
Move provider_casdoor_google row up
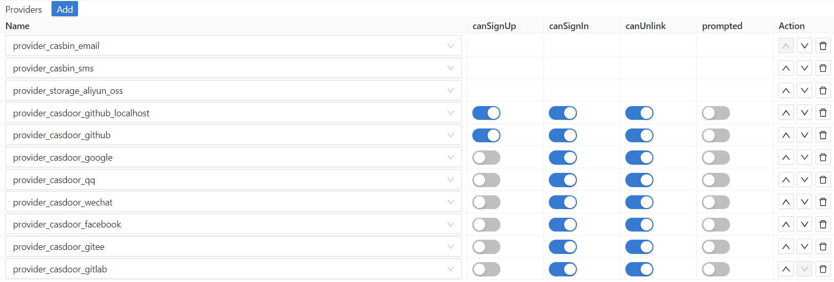coord(786,158)
